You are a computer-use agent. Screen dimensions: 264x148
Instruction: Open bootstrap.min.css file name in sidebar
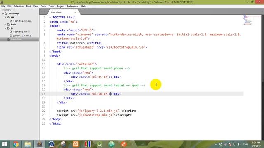click(22, 21)
